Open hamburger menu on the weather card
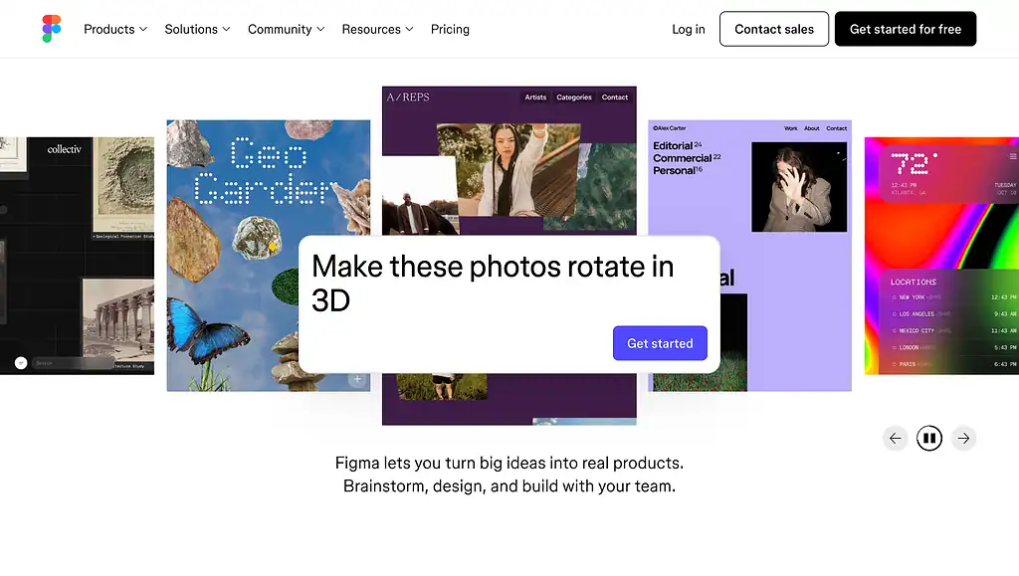 [1012, 156]
